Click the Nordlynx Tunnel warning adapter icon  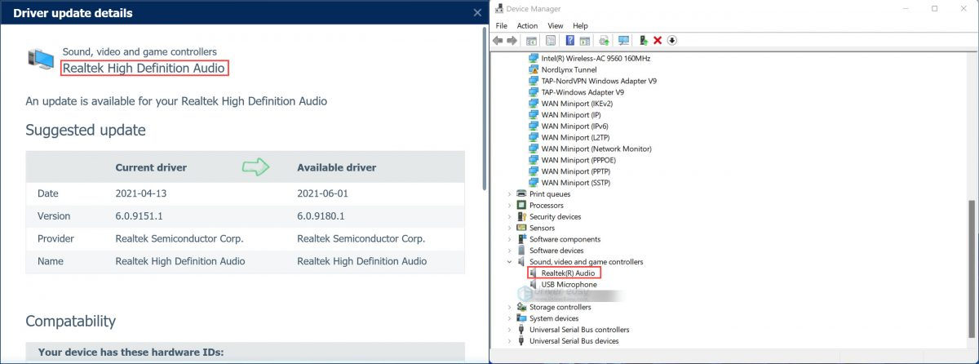click(534, 70)
